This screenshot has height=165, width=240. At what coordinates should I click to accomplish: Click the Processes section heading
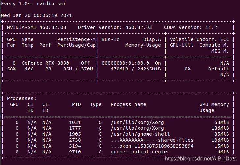(x=22, y=98)
